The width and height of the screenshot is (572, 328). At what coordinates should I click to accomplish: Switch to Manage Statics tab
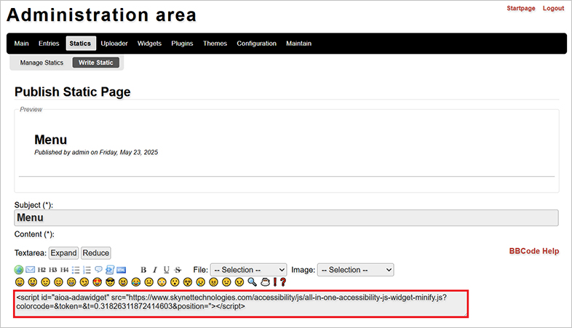tap(41, 63)
